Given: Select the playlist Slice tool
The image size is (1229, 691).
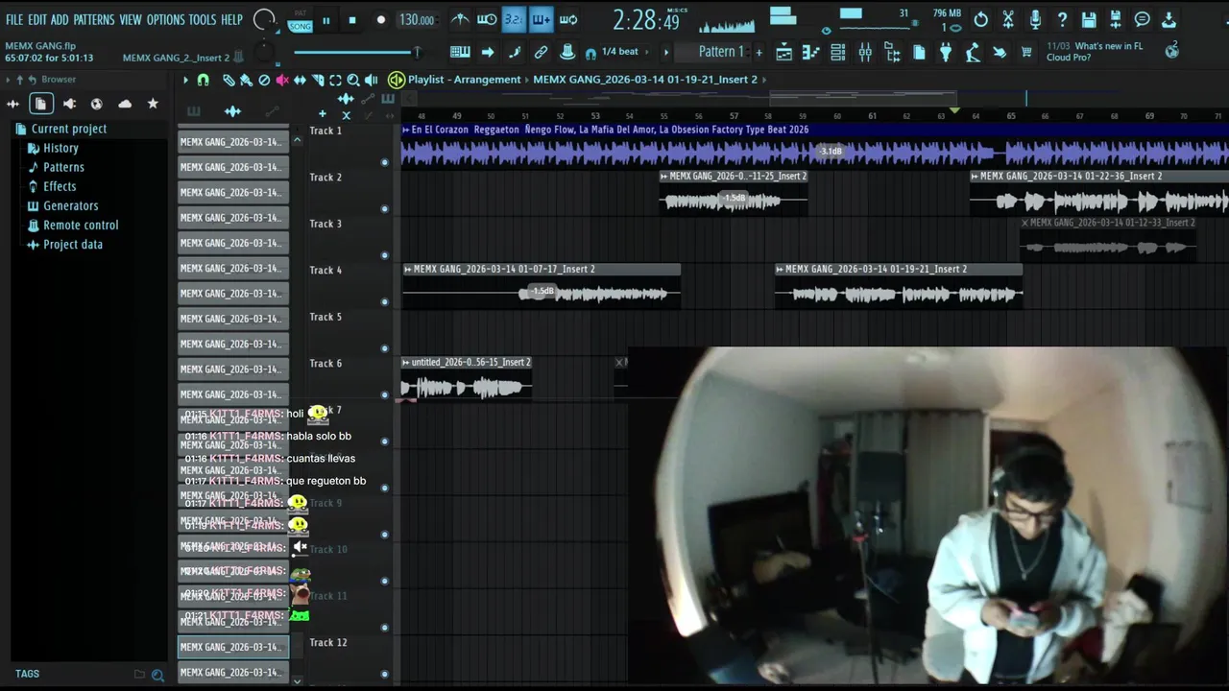Looking at the screenshot, I should (318, 80).
